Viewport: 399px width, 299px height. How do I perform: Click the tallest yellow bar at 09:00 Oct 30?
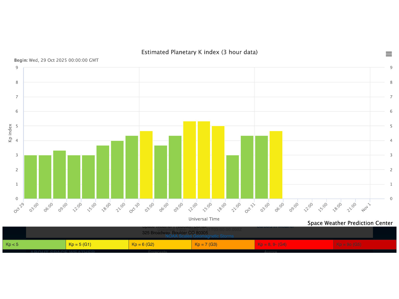tap(190, 160)
